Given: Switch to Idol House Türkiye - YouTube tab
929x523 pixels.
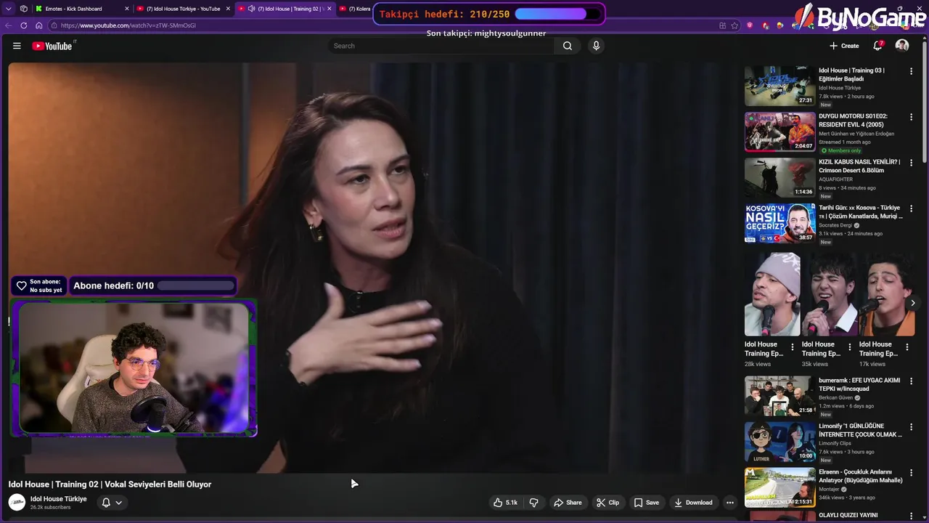Looking at the screenshot, I should coord(183,9).
